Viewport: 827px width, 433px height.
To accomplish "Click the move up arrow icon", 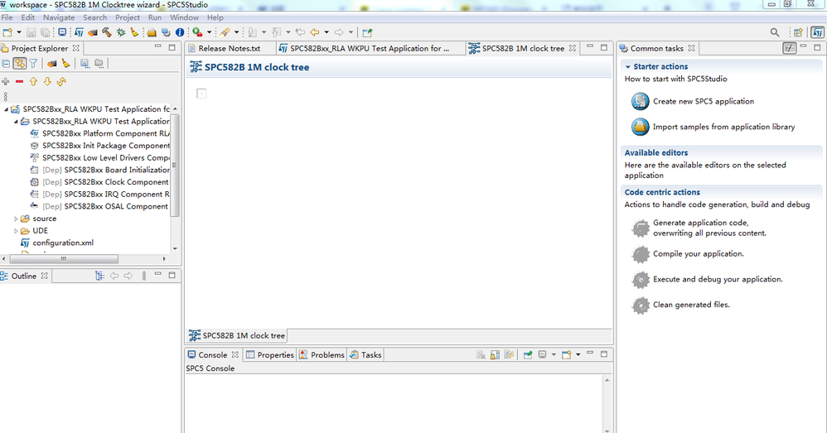I will click(x=33, y=82).
